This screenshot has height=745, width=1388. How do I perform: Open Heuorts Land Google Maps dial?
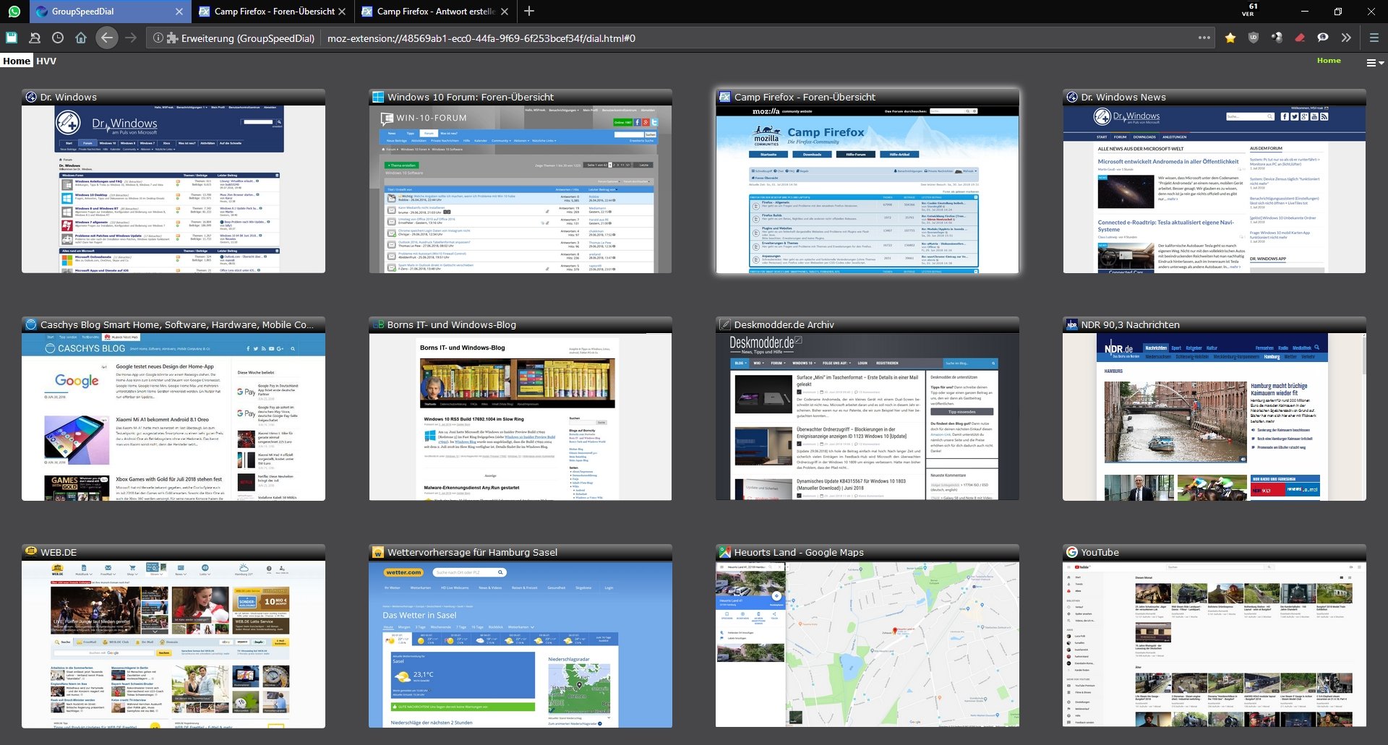[867, 643]
